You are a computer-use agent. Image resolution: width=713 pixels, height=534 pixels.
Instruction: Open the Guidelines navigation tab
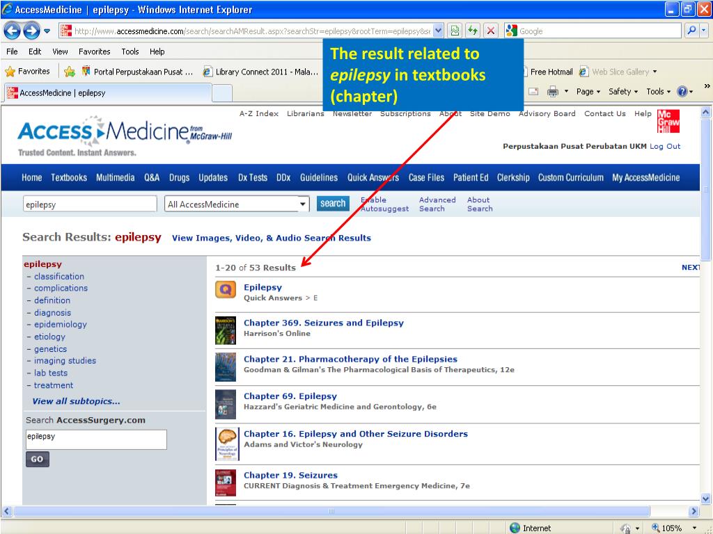[x=319, y=177]
